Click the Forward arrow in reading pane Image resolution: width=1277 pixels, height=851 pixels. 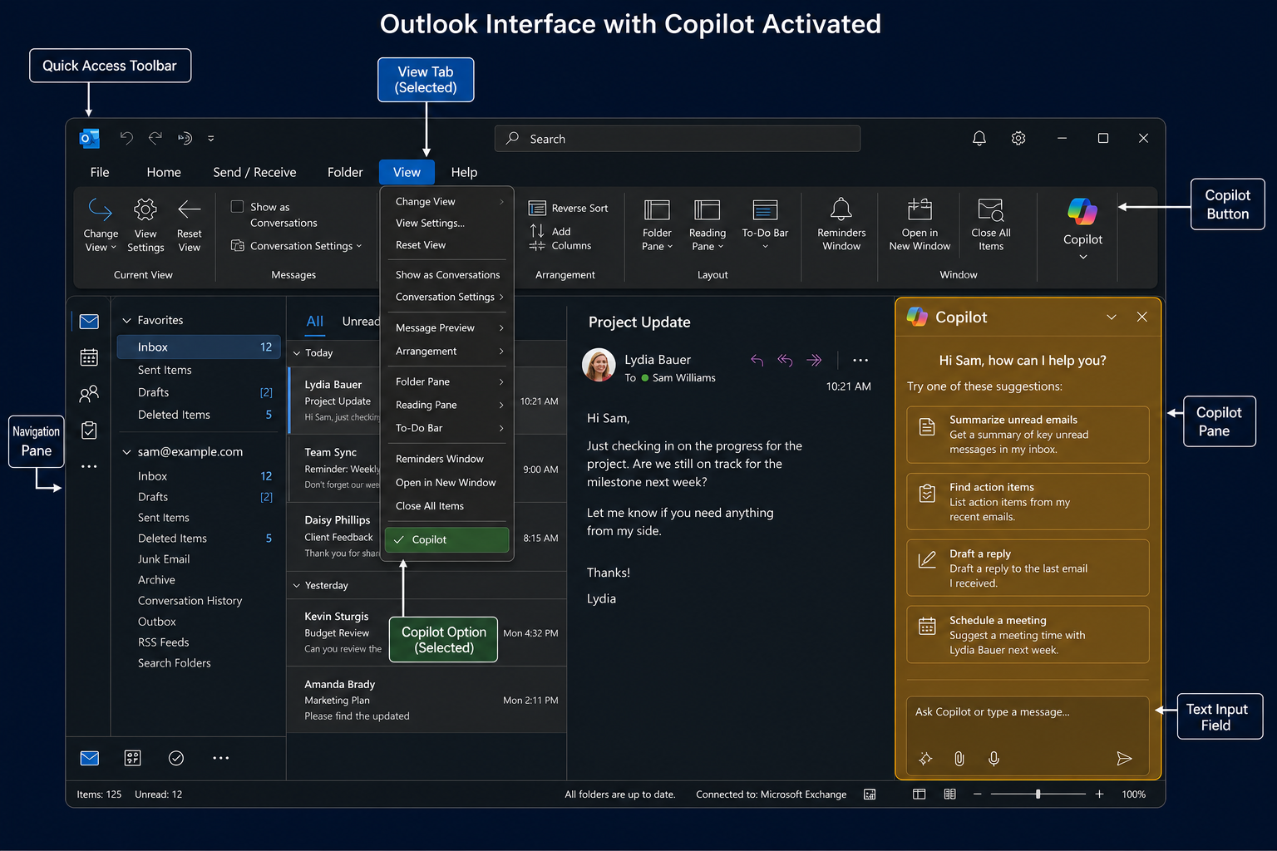pos(814,360)
